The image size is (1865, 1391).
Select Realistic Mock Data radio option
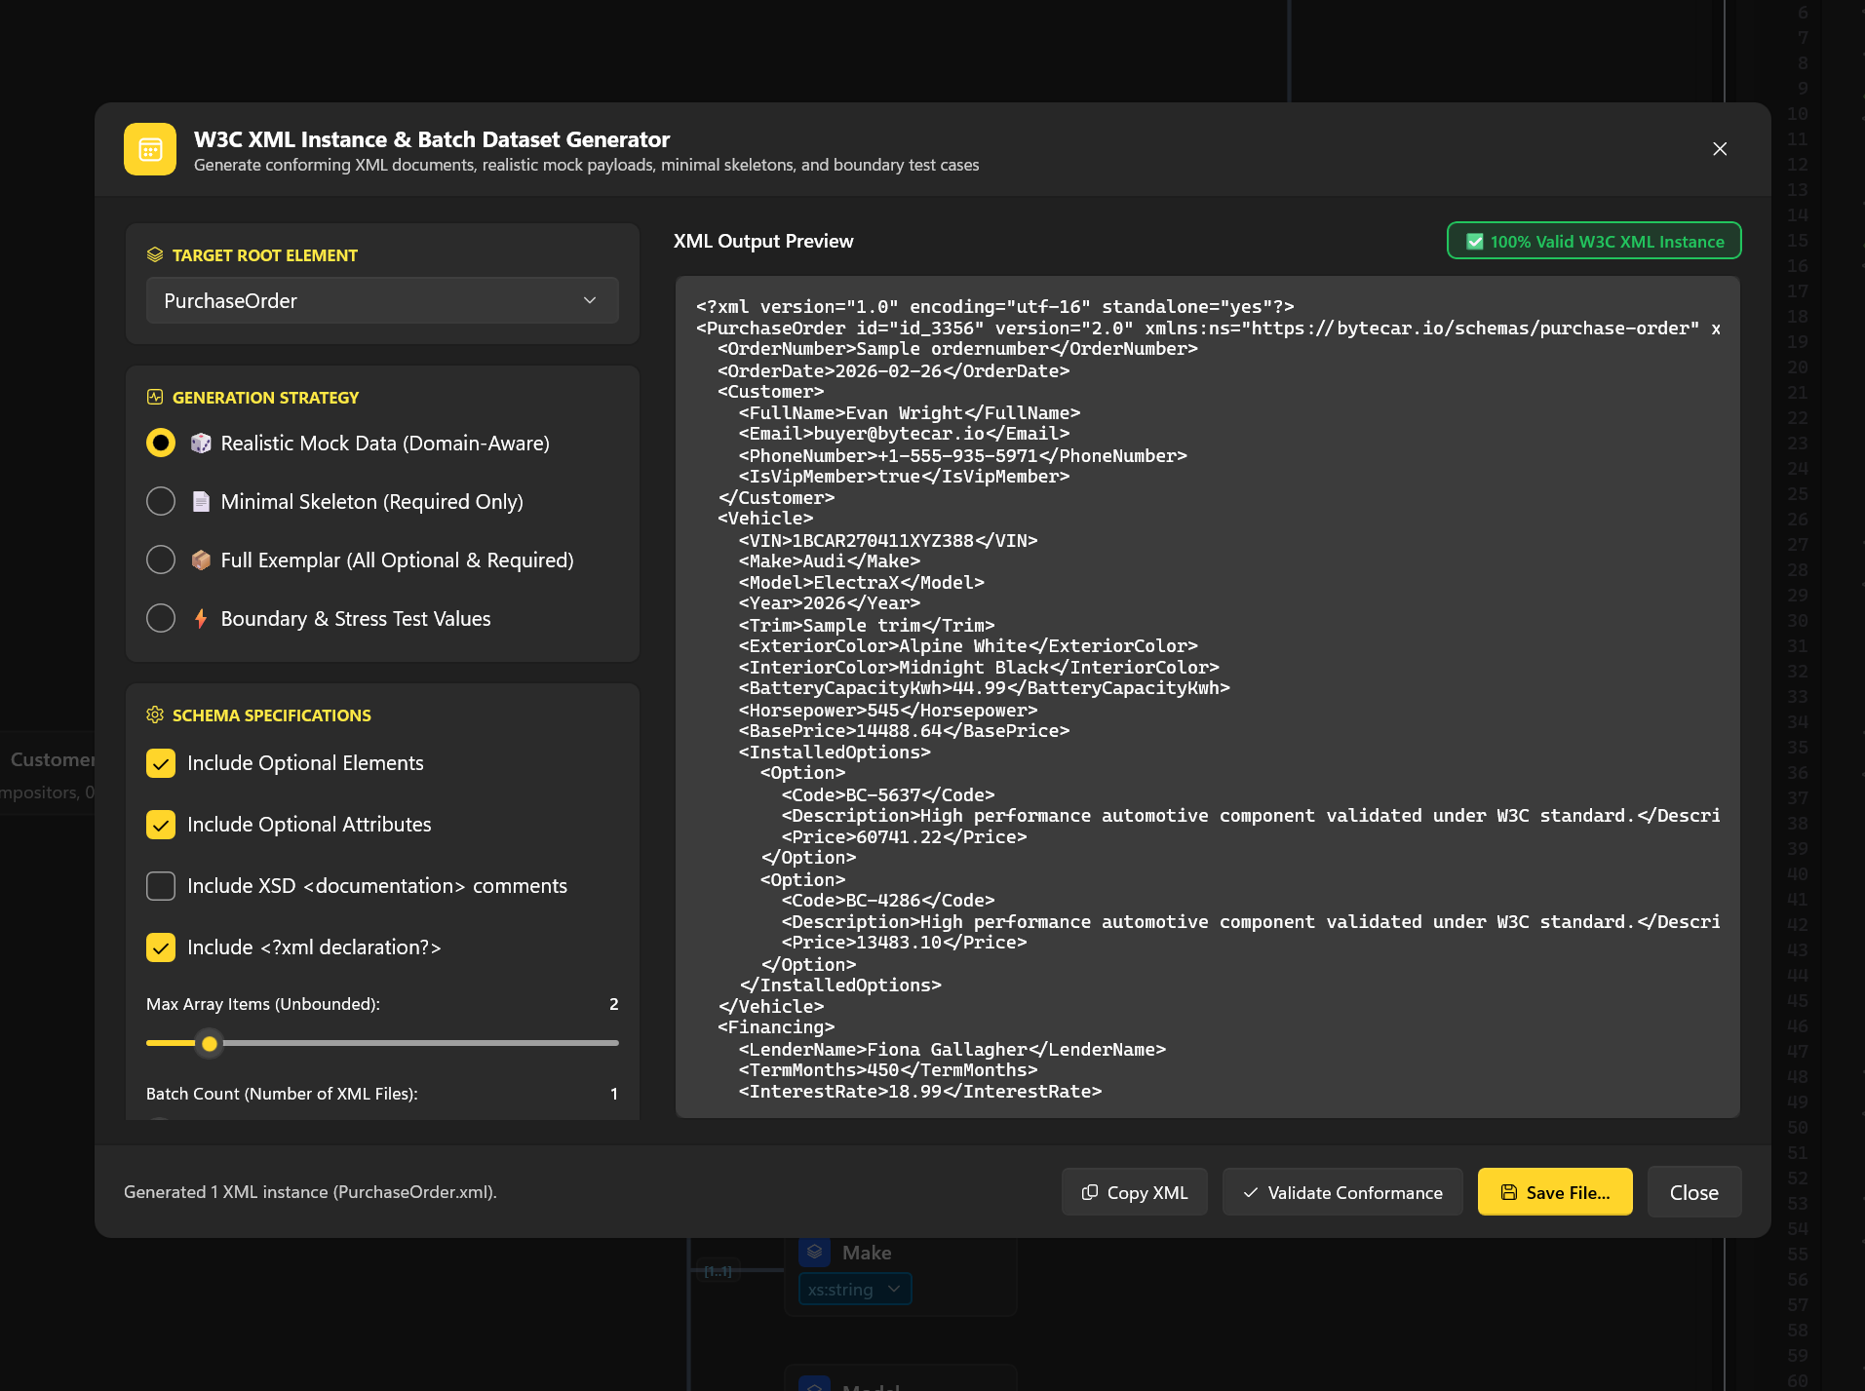pyautogui.click(x=161, y=444)
